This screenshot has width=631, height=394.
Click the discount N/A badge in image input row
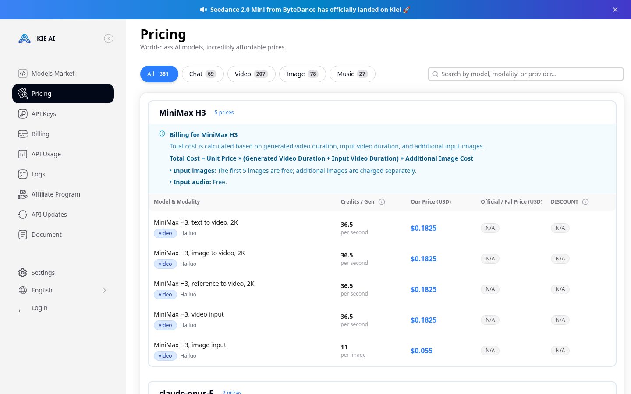pyautogui.click(x=560, y=351)
